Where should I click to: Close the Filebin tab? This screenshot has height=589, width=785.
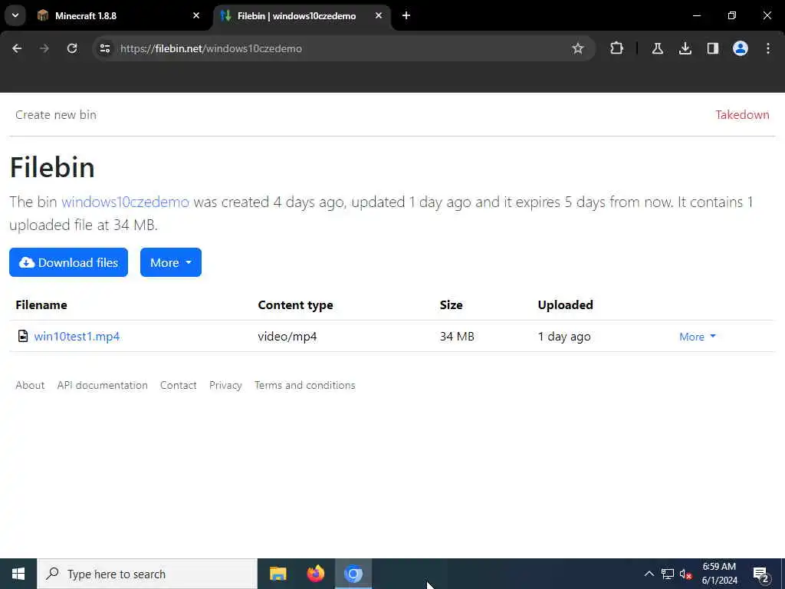pyautogui.click(x=379, y=15)
